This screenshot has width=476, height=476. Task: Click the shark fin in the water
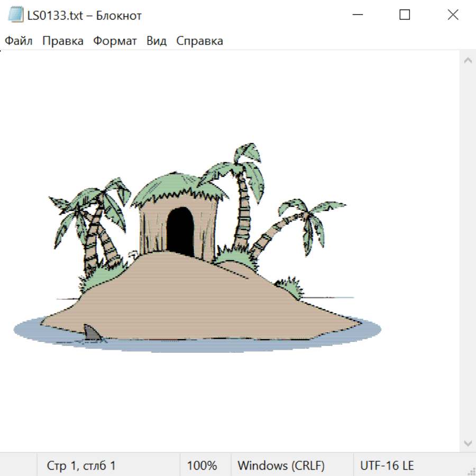[x=93, y=333]
